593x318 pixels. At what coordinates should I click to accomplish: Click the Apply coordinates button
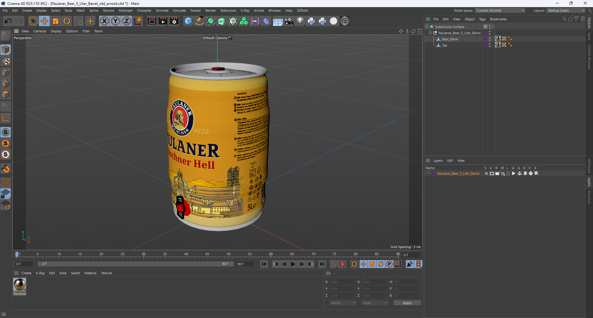pyautogui.click(x=407, y=303)
